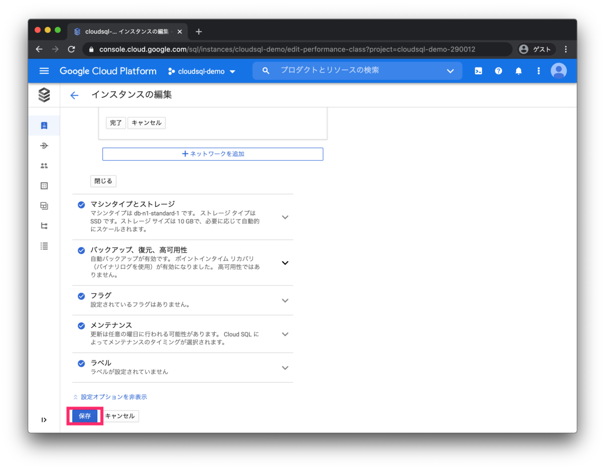Click the Backups icon in the sidebar
The height and width of the screenshot is (470, 605).
[44, 206]
